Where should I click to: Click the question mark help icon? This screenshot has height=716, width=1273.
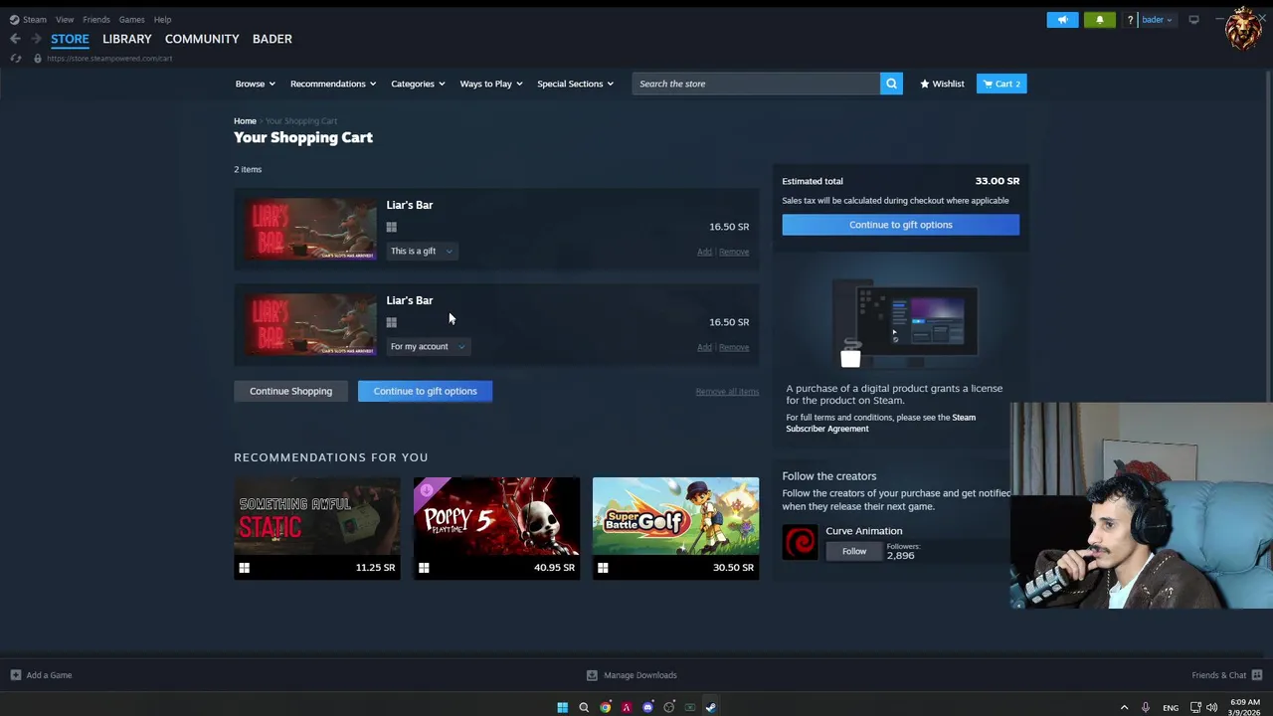pos(1130,20)
